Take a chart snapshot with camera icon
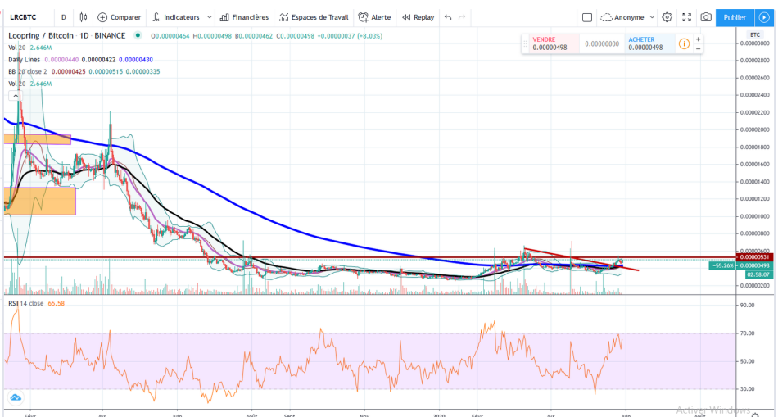Image resolution: width=778 pixels, height=417 pixels. 706,17
